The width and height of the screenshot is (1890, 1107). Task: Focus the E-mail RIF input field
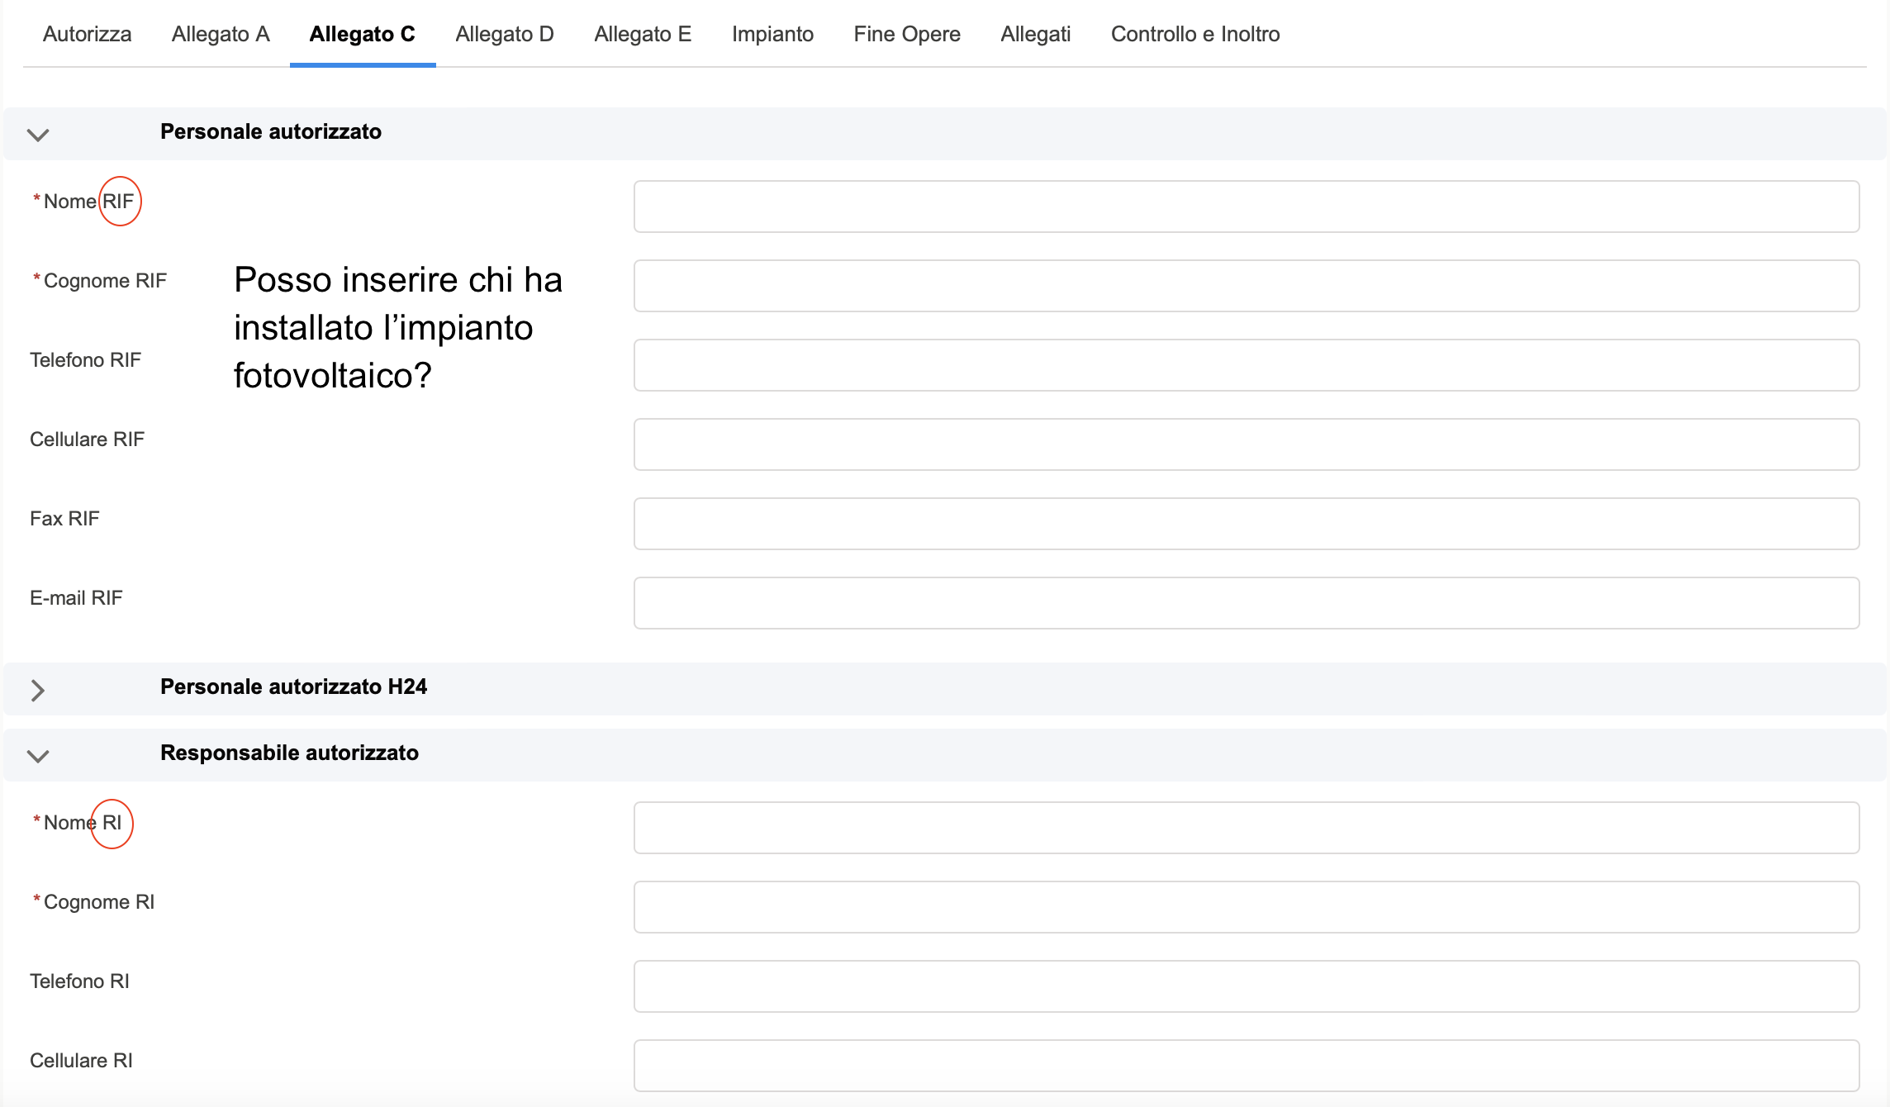(1246, 603)
